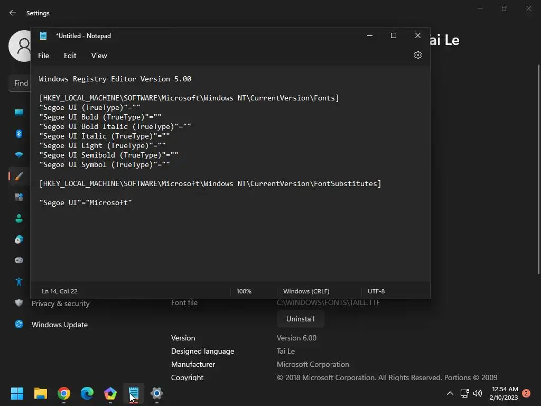The height and width of the screenshot is (406, 541).
Task: Click the CurrentVersion\Fonts registry key line
Action: (x=189, y=98)
